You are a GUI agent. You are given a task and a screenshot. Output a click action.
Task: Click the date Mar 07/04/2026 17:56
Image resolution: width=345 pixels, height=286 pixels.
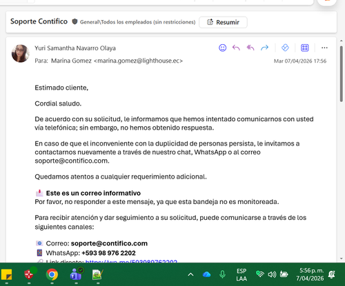tap(300, 61)
